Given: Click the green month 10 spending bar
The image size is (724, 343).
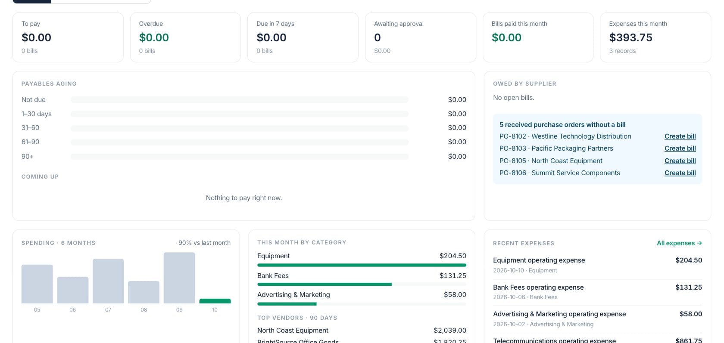Looking at the screenshot, I should pos(215,301).
